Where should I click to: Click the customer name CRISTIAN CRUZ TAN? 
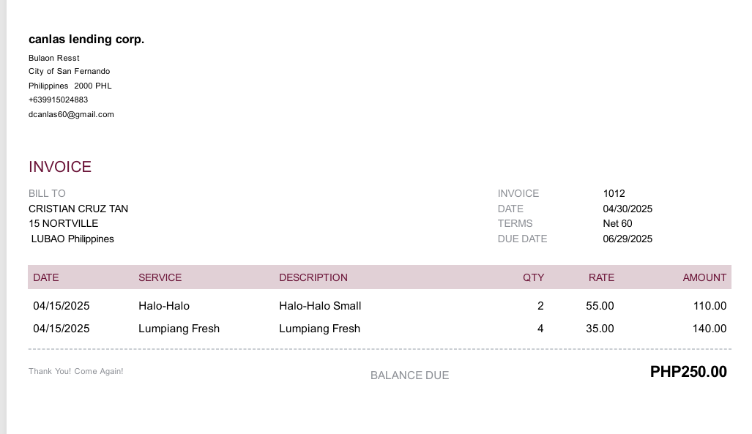point(78,209)
